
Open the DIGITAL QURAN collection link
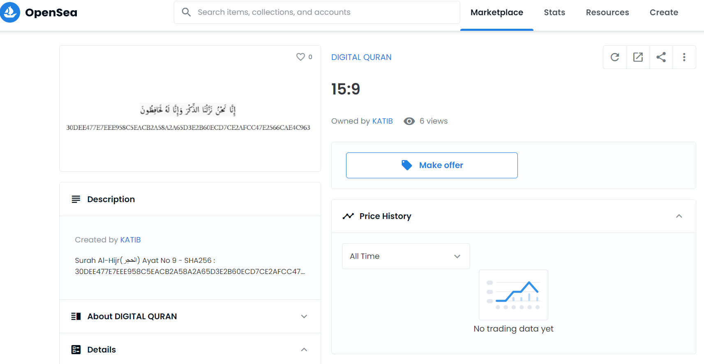pos(361,57)
